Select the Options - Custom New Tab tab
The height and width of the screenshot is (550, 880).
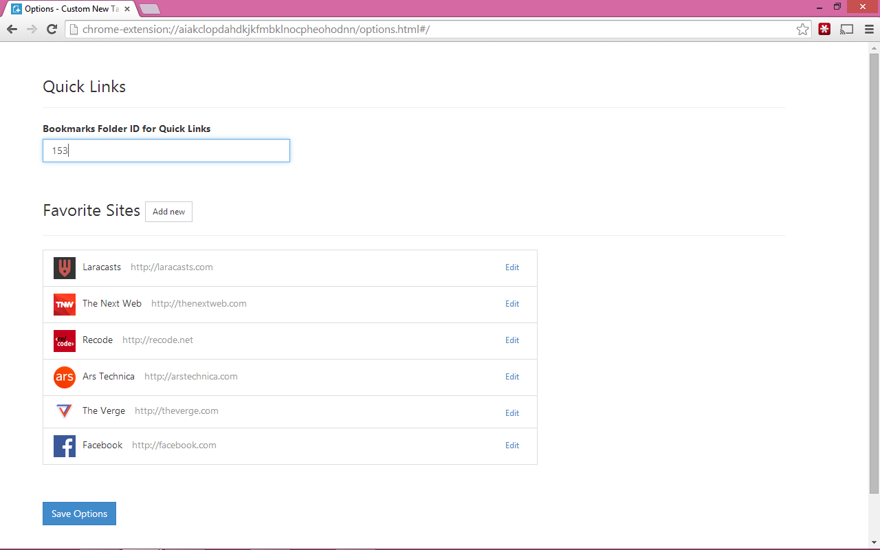(69, 9)
